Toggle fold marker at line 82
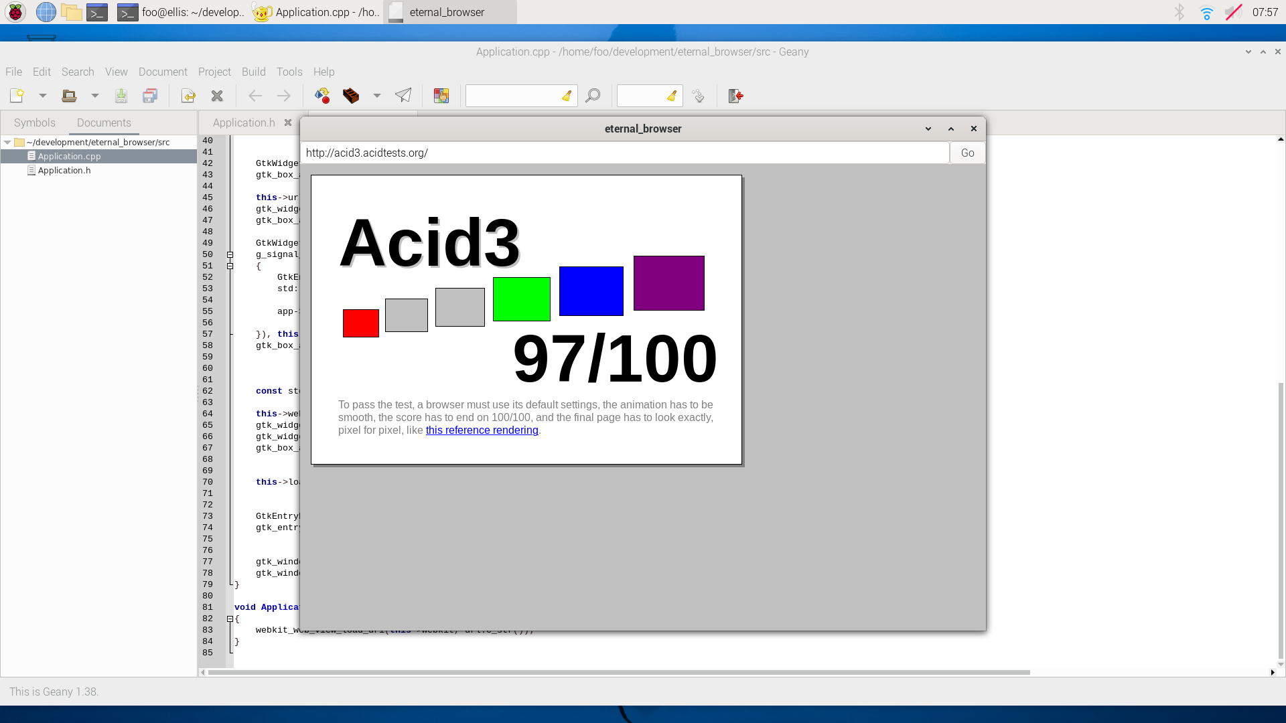Image resolution: width=1286 pixels, height=723 pixels. click(230, 619)
